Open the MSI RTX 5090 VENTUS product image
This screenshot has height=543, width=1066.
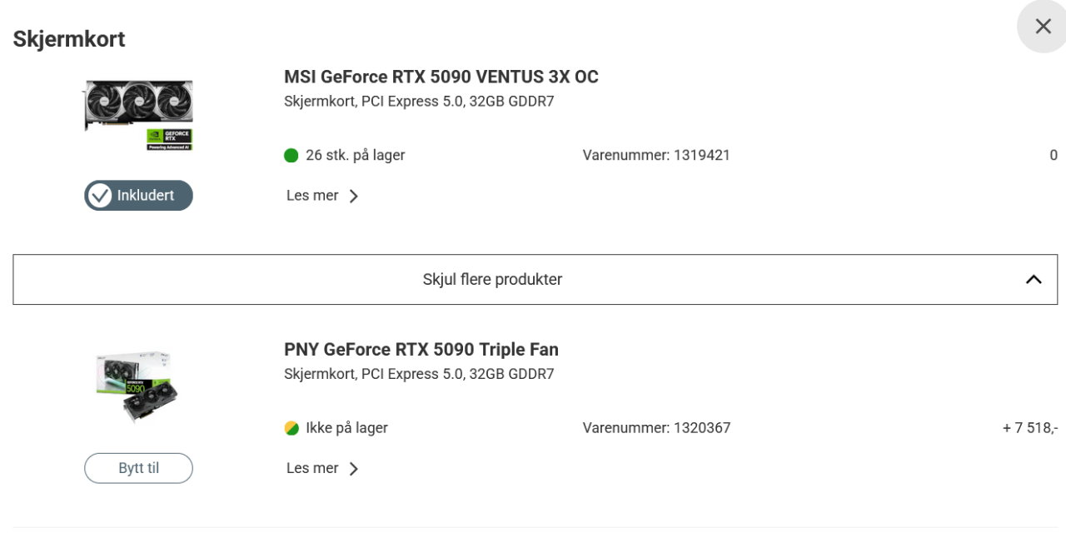pos(138,114)
